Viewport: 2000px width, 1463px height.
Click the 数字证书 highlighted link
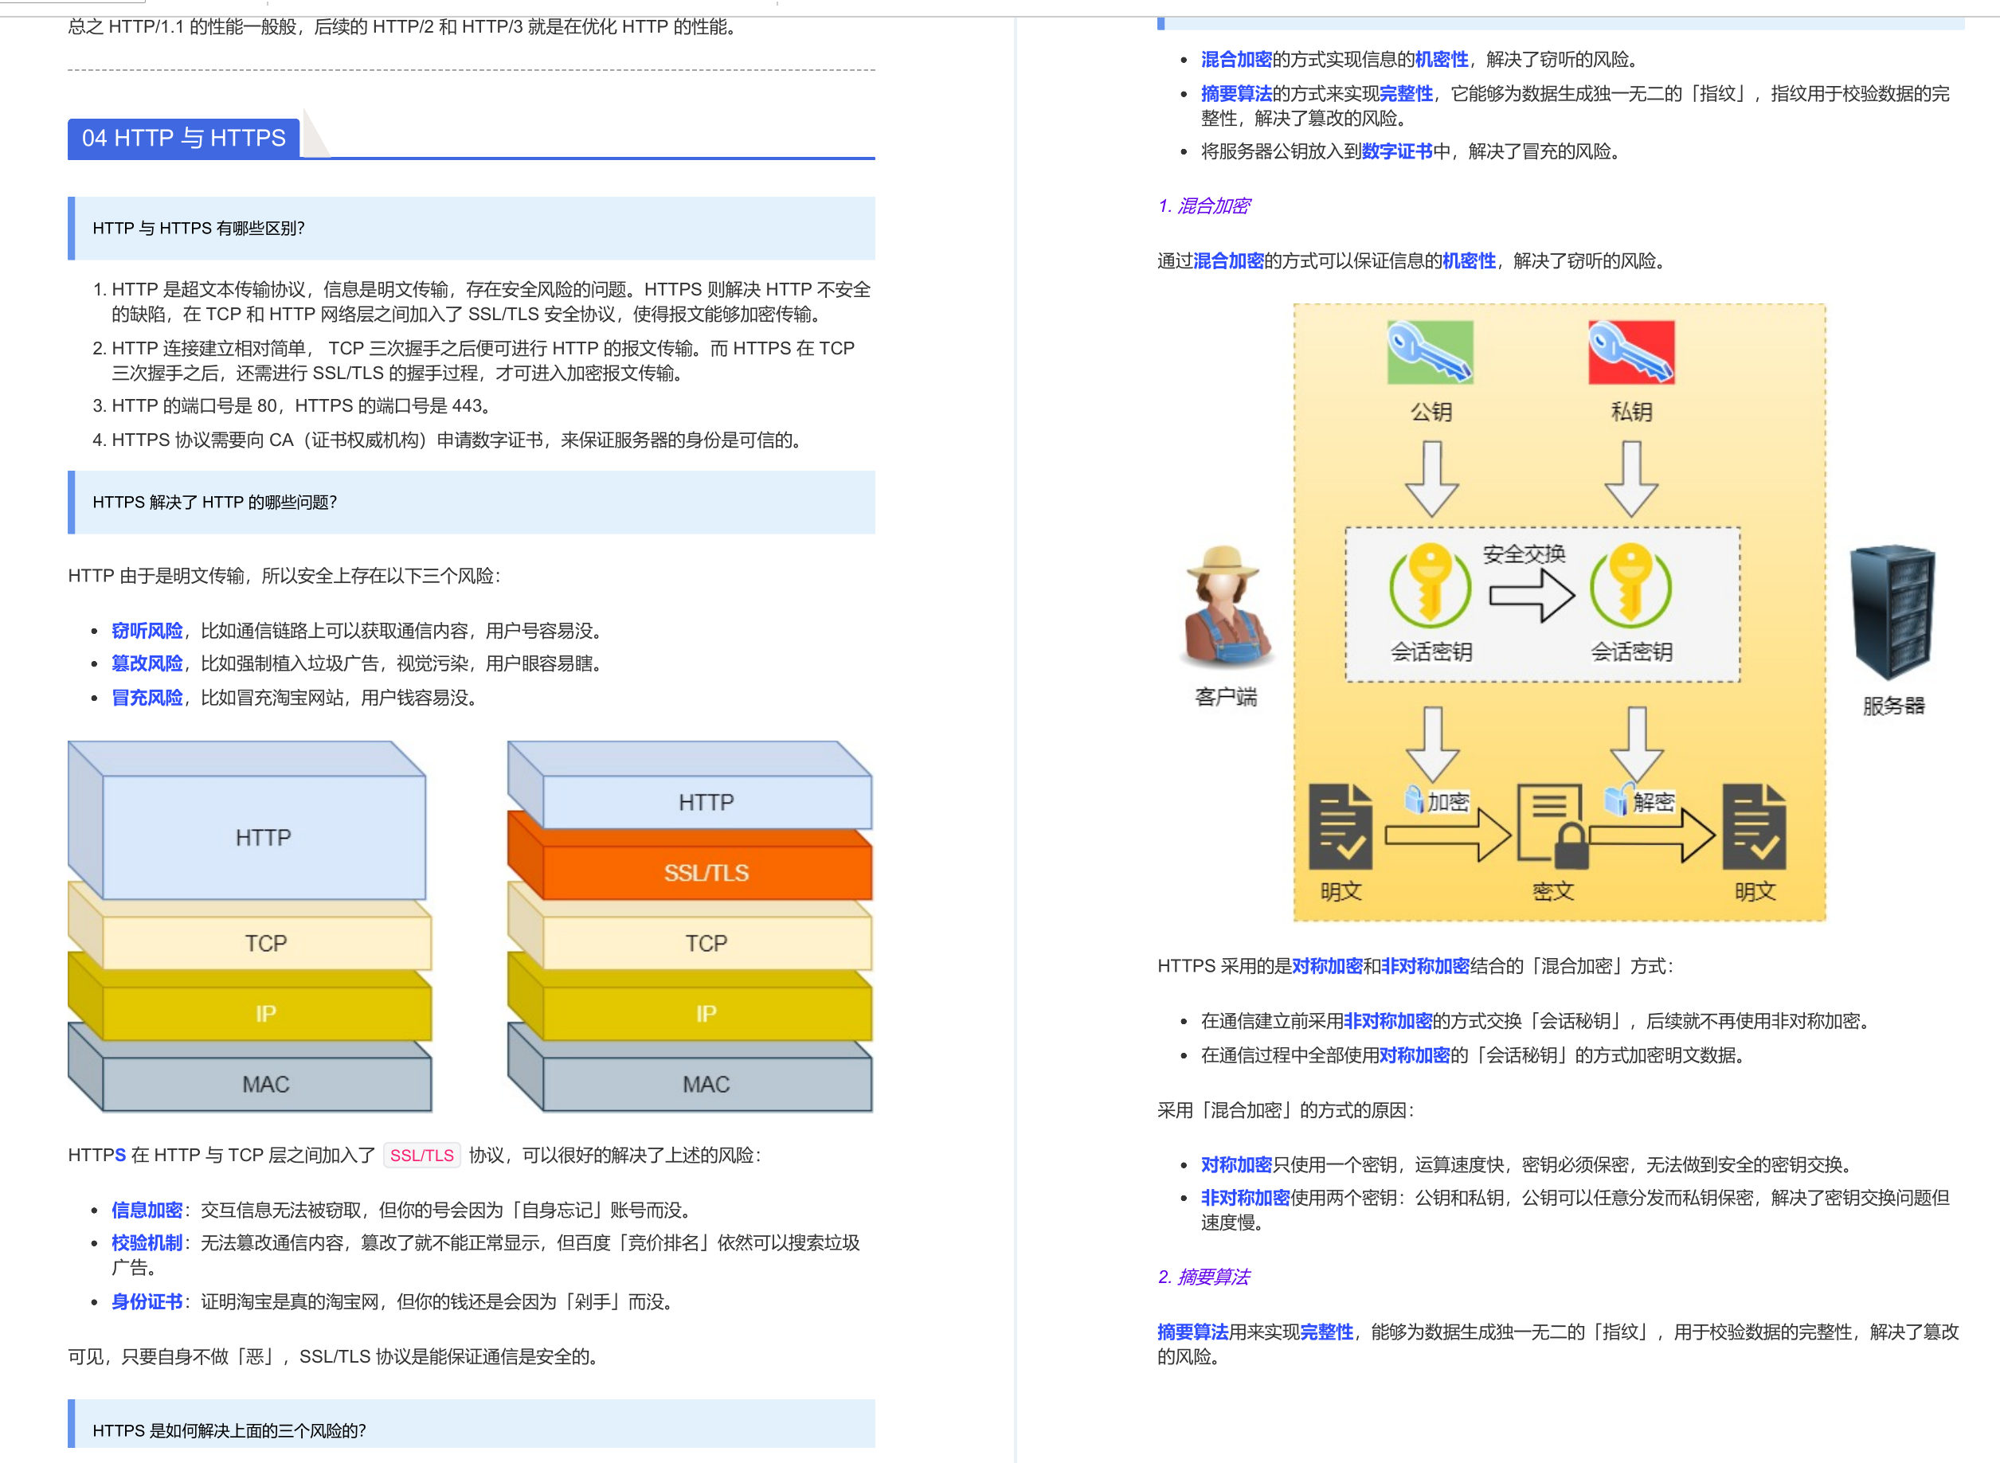click(x=1397, y=151)
